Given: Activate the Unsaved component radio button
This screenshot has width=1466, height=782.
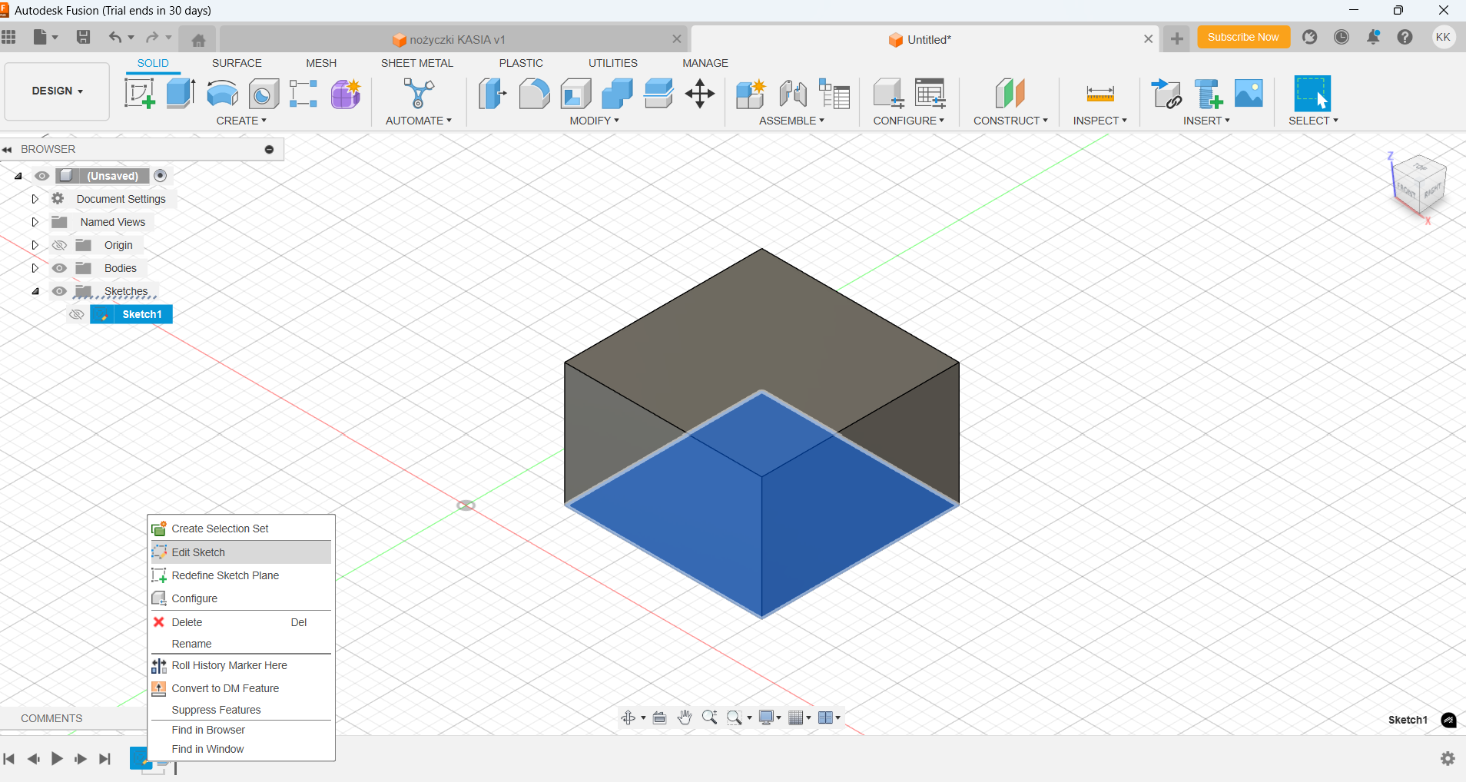Looking at the screenshot, I should [161, 176].
